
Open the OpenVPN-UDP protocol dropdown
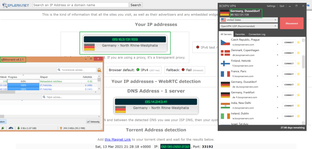(249, 26)
